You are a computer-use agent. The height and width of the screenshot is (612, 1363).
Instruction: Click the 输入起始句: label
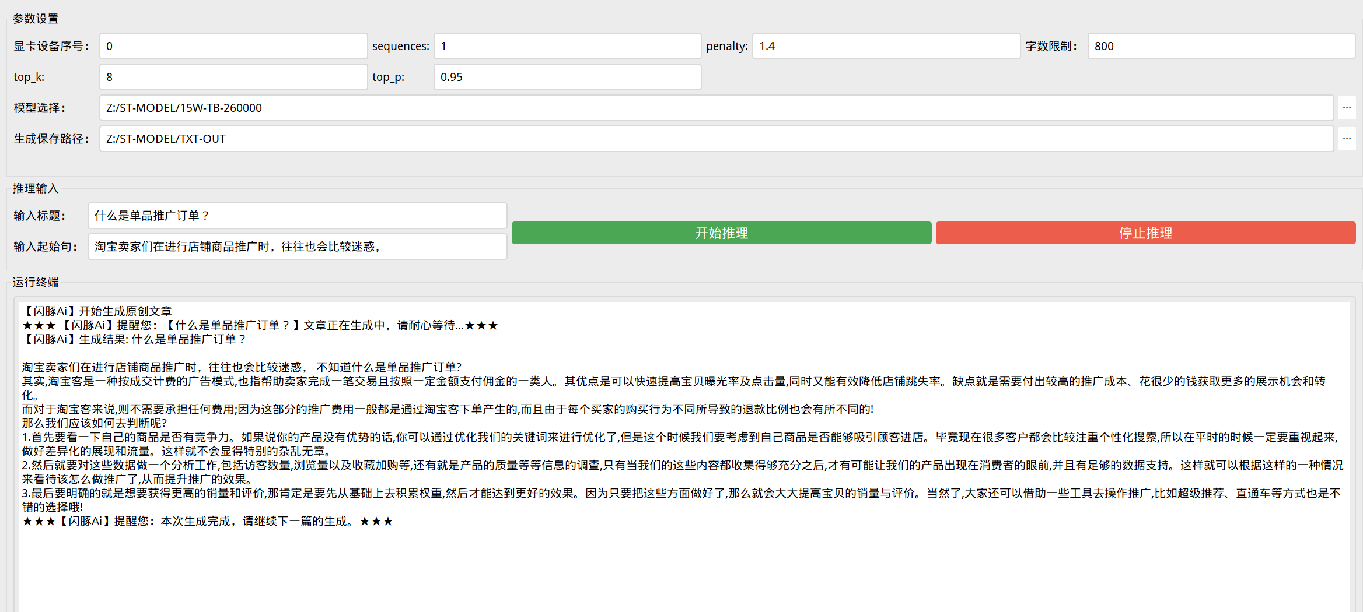pos(46,247)
